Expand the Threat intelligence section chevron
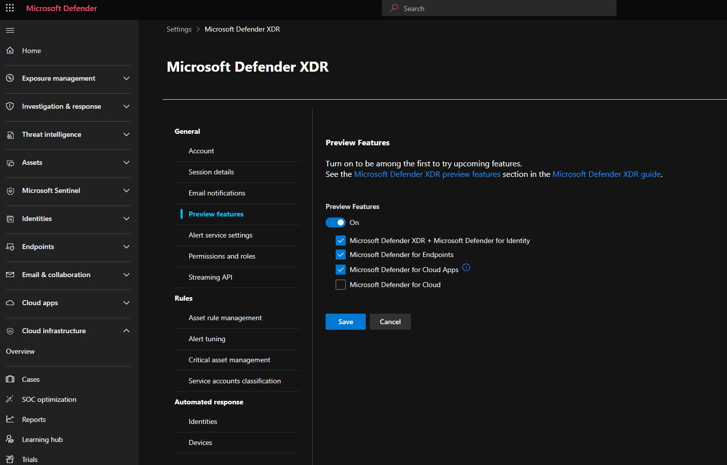Viewport: 727px width, 465px height. click(x=126, y=134)
